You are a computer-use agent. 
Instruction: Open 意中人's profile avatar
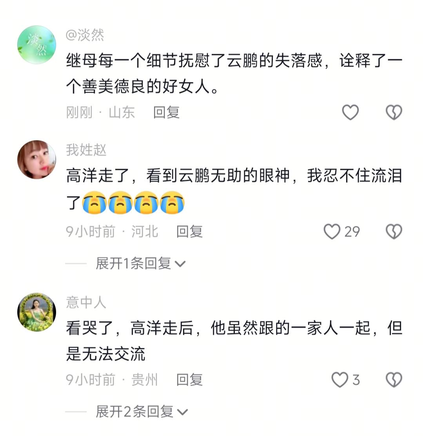[x=37, y=312]
